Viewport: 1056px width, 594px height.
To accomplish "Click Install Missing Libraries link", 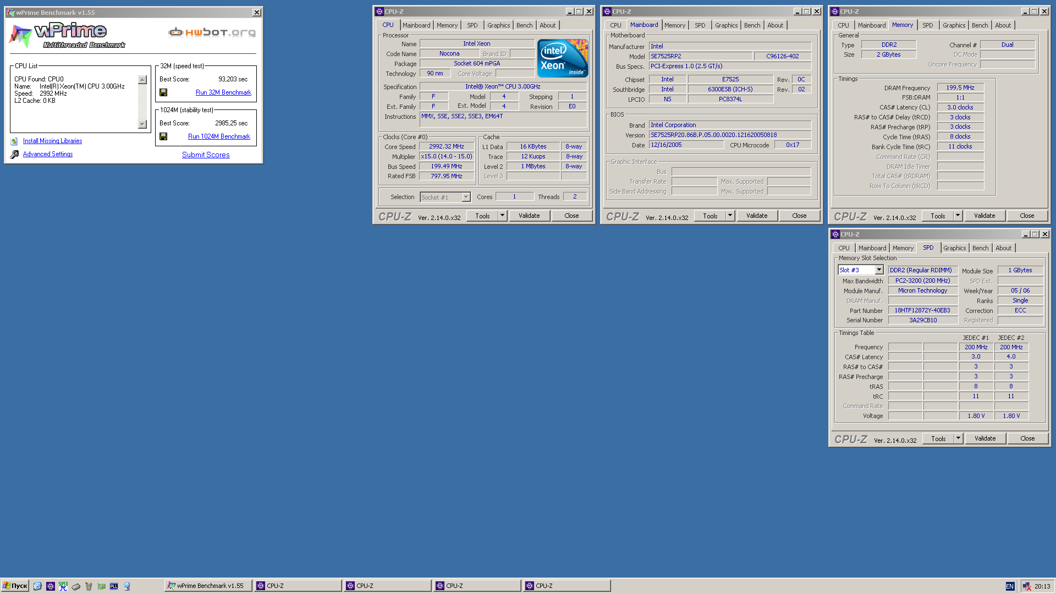I will [52, 141].
